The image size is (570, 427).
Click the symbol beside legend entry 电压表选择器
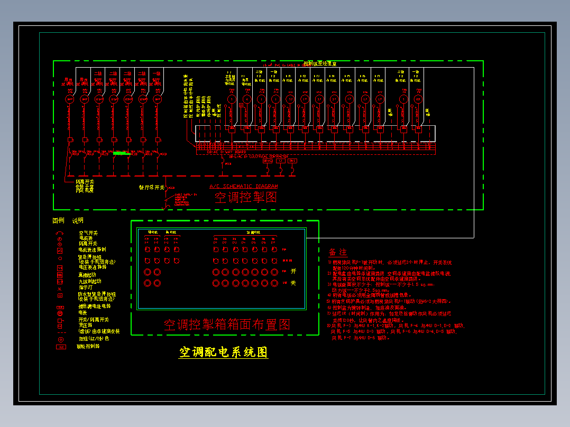coord(60,268)
